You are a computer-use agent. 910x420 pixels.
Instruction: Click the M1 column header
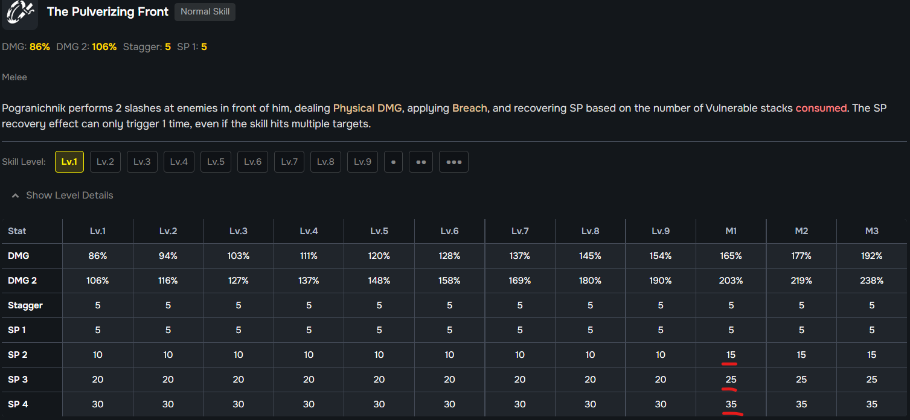click(x=731, y=231)
